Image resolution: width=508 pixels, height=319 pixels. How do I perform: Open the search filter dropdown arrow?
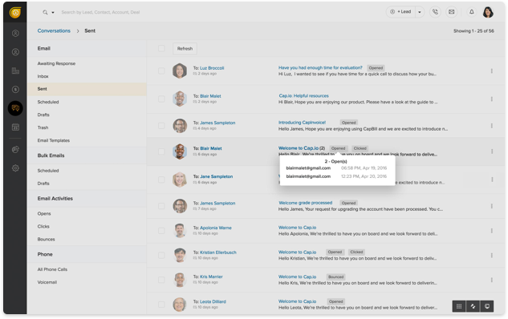point(53,13)
